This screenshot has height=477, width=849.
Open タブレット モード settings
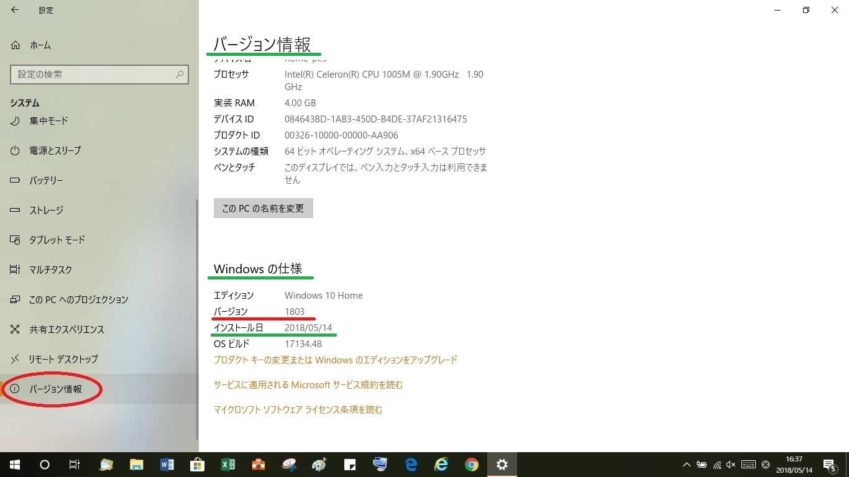(x=99, y=240)
